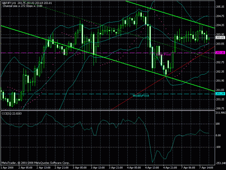Click the 7 Apr 06:00 time axis label

coord(188,168)
